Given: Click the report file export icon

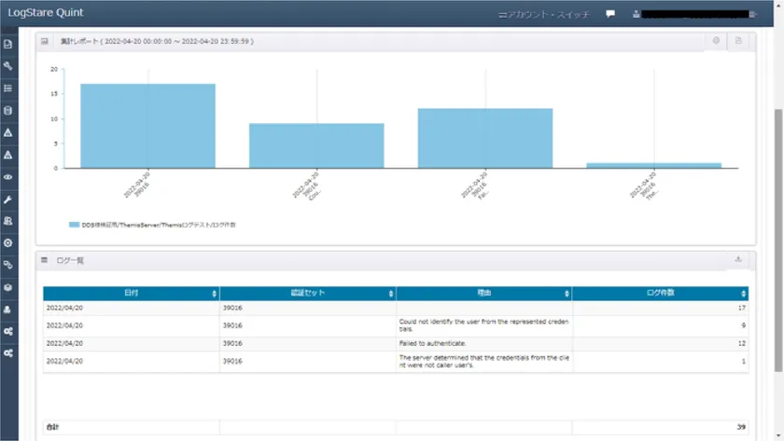Looking at the screenshot, I should tap(738, 41).
